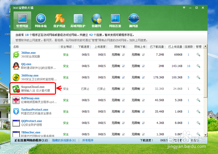The width and height of the screenshot is (218, 154).
Task: Edit download limit for TaobaoProtect.exe
Action: coord(123,112)
